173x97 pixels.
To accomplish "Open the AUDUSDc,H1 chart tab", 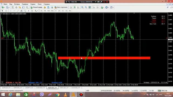I will [x=41, y=88].
